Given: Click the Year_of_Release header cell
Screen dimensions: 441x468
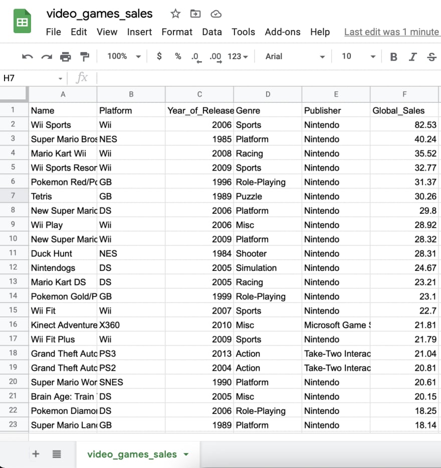Looking at the screenshot, I should pos(199,110).
